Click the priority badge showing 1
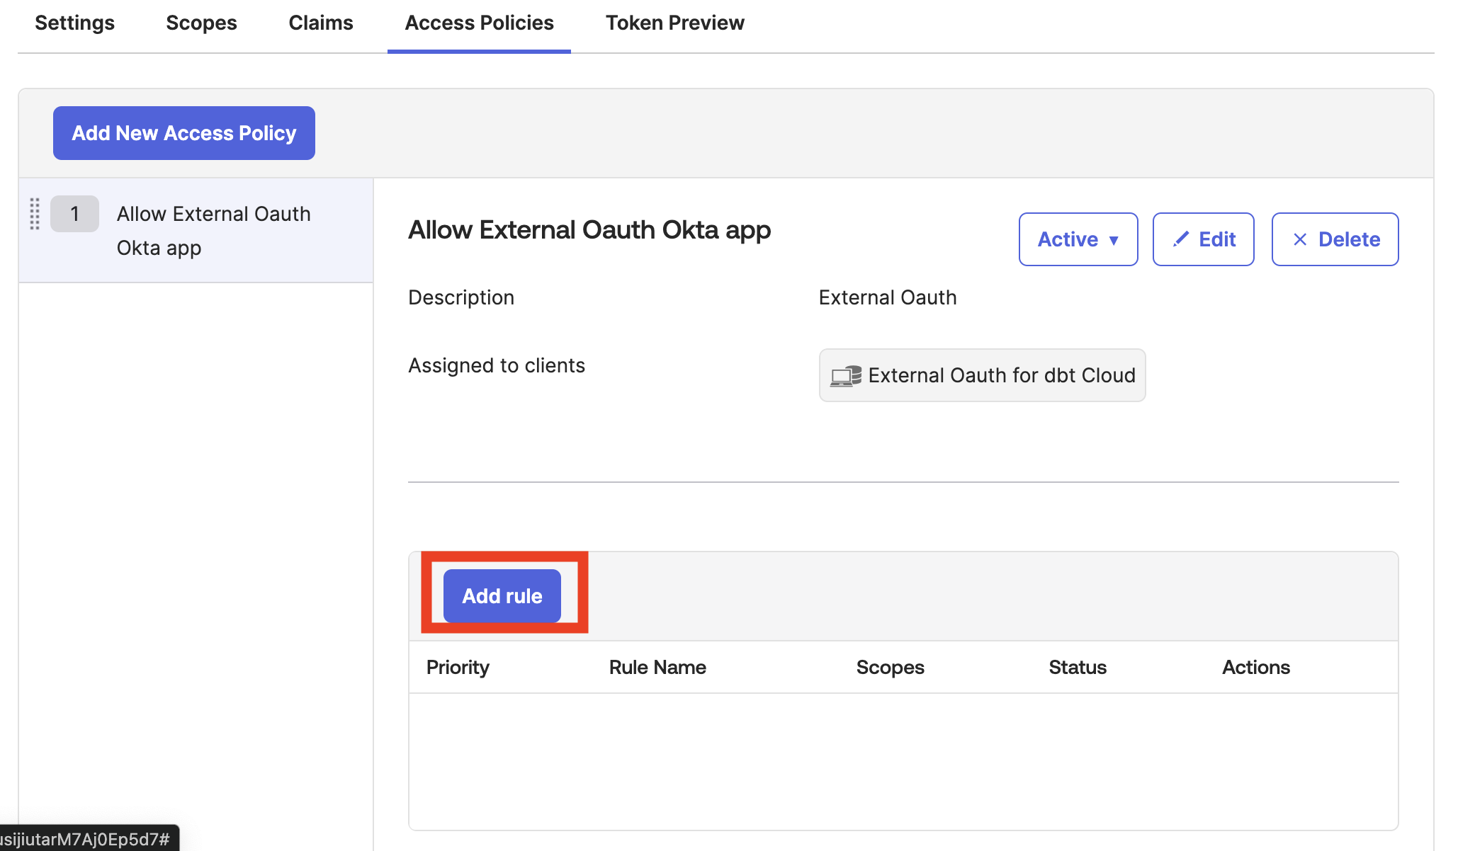This screenshot has height=851, width=1458. coord(74,214)
